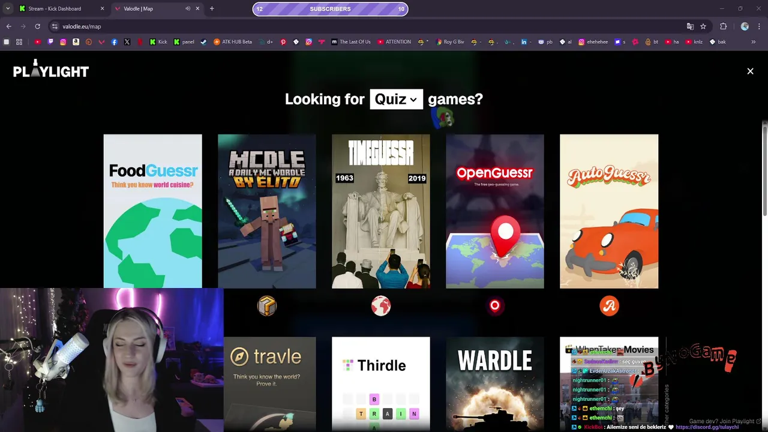This screenshot has width=768, height=432.
Task: Click the MCDLE block icon below its card
Action: tap(267, 306)
